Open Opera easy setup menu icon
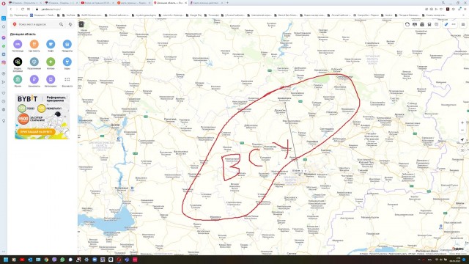469x264 pixels. click(465, 10)
